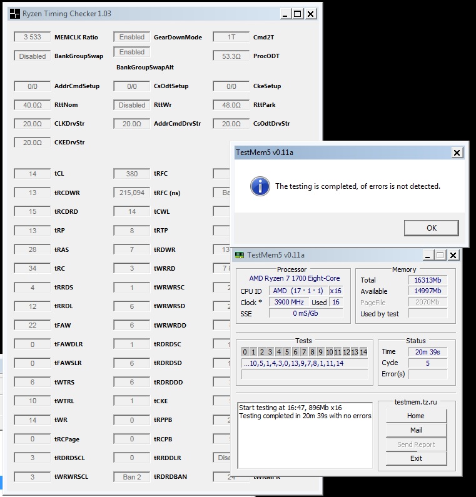Click the Time 20m 39s status field

pos(427,352)
